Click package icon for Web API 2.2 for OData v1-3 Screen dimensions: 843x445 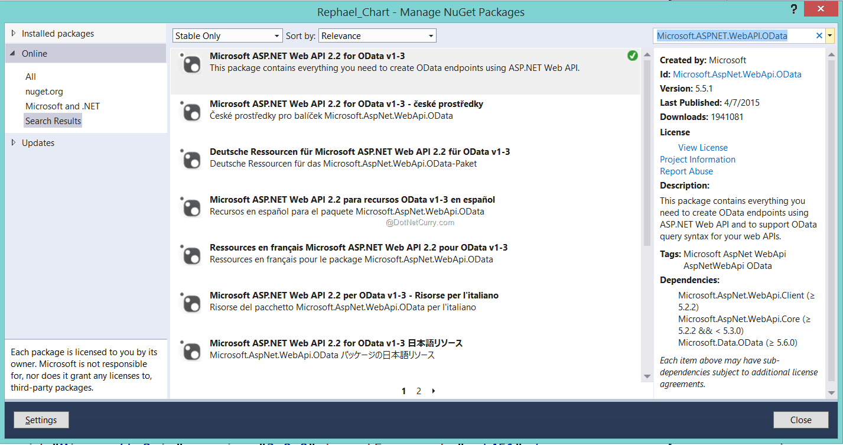[x=191, y=63]
